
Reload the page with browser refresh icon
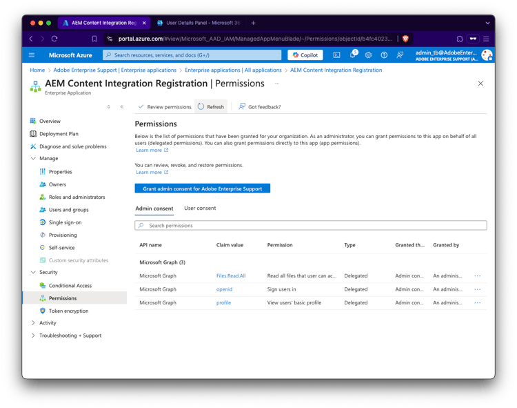point(54,39)
